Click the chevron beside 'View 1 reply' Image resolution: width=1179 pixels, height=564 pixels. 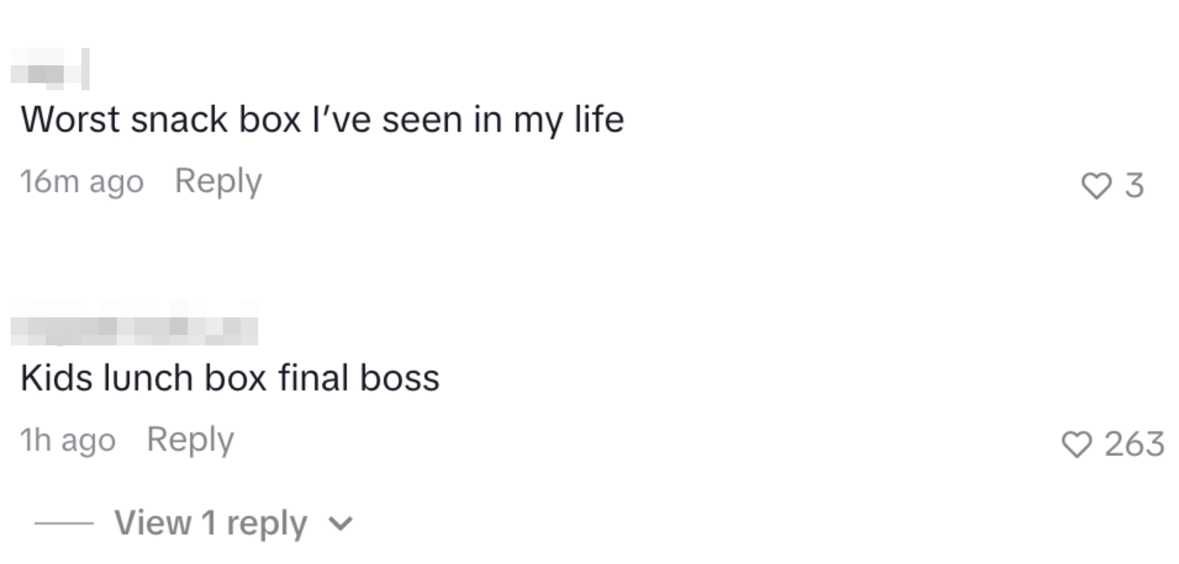[341, 523]
